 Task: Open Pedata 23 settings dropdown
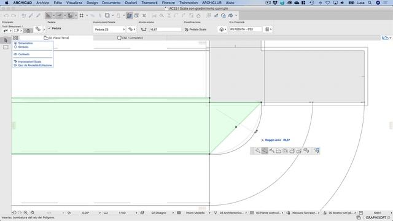[109, 29]
